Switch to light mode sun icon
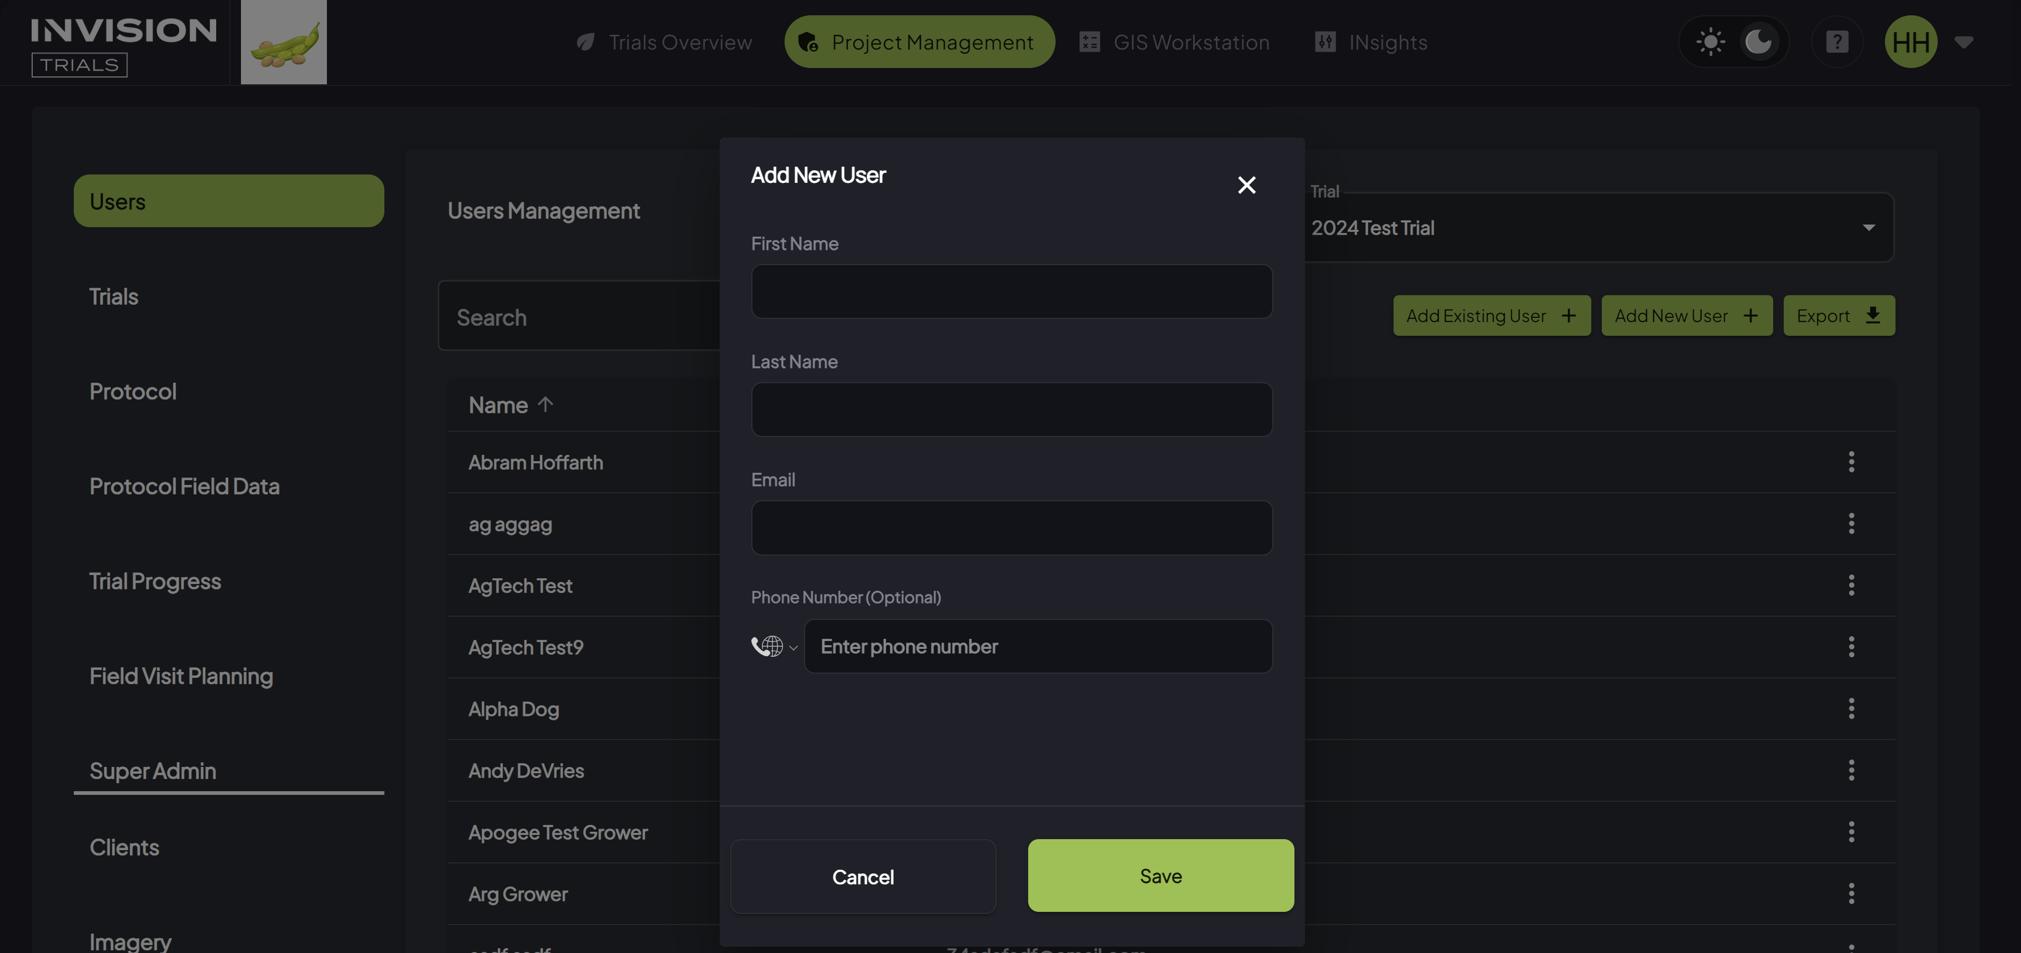The width and height of the screenshot is (2021, 953). coord(1710,42)
